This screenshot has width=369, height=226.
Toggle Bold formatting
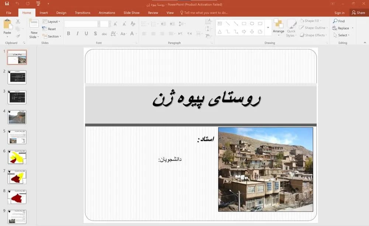tap(69, 34)
